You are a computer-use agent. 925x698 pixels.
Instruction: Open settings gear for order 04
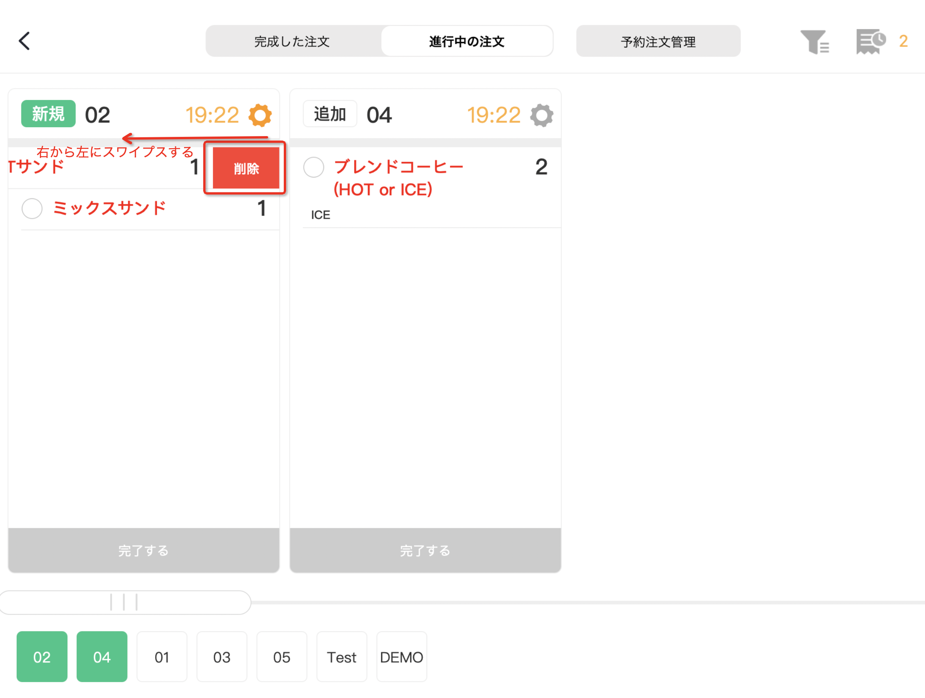[542, 115]
